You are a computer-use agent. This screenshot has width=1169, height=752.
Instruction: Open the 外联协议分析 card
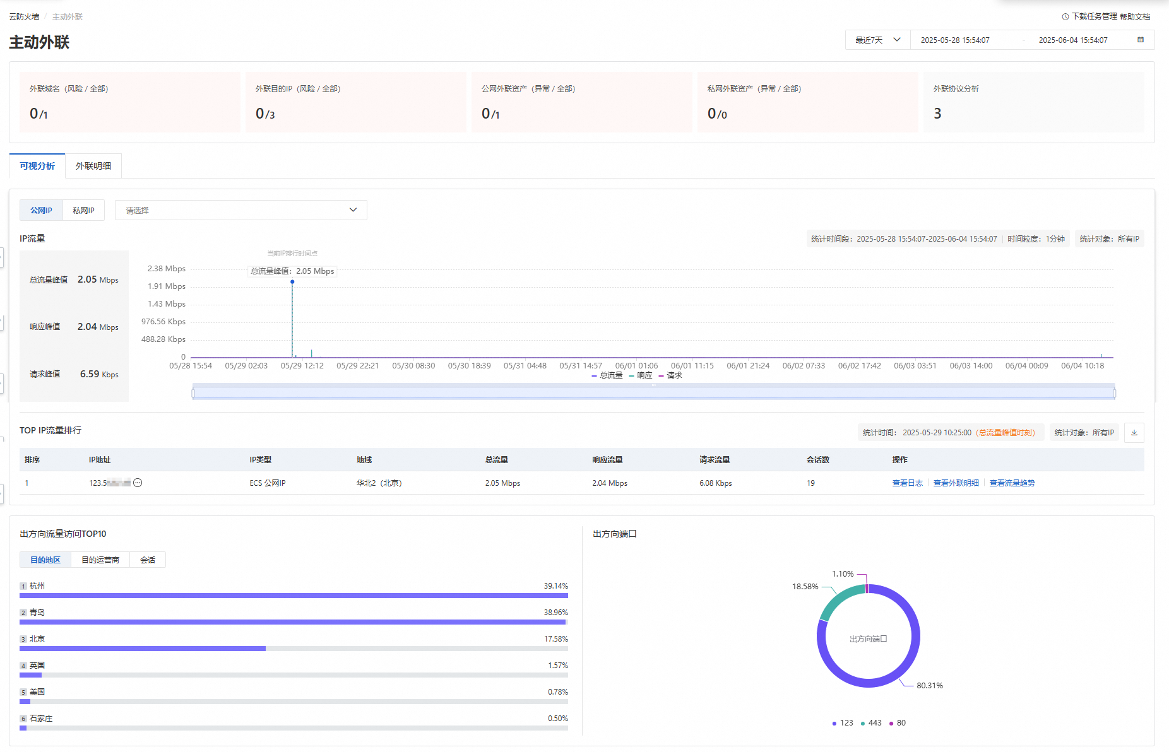[1034, 102]
